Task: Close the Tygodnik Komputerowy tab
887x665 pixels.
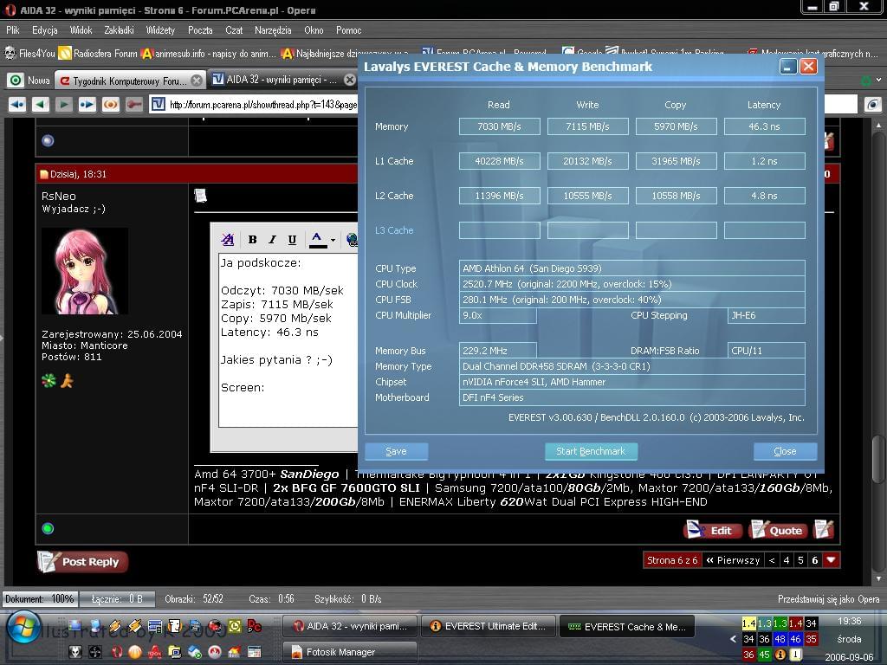Action: 197,81
